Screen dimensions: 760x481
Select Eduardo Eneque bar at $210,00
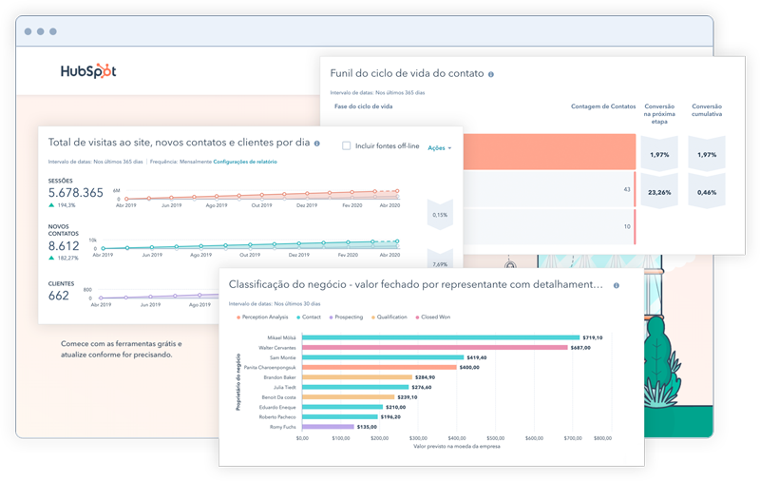click(x=342, y=407)
